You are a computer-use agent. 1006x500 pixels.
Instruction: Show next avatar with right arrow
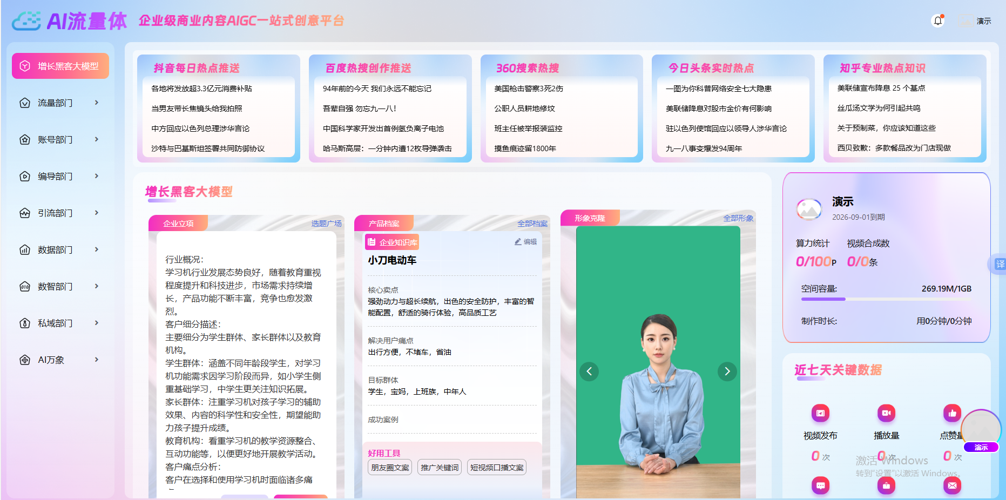pos(727,371)
